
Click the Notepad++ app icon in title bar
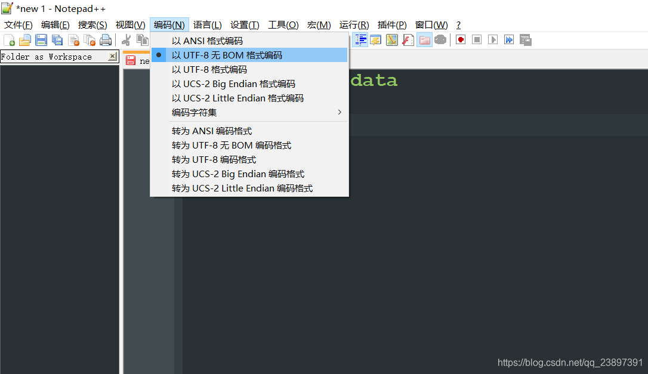[7, 8]
